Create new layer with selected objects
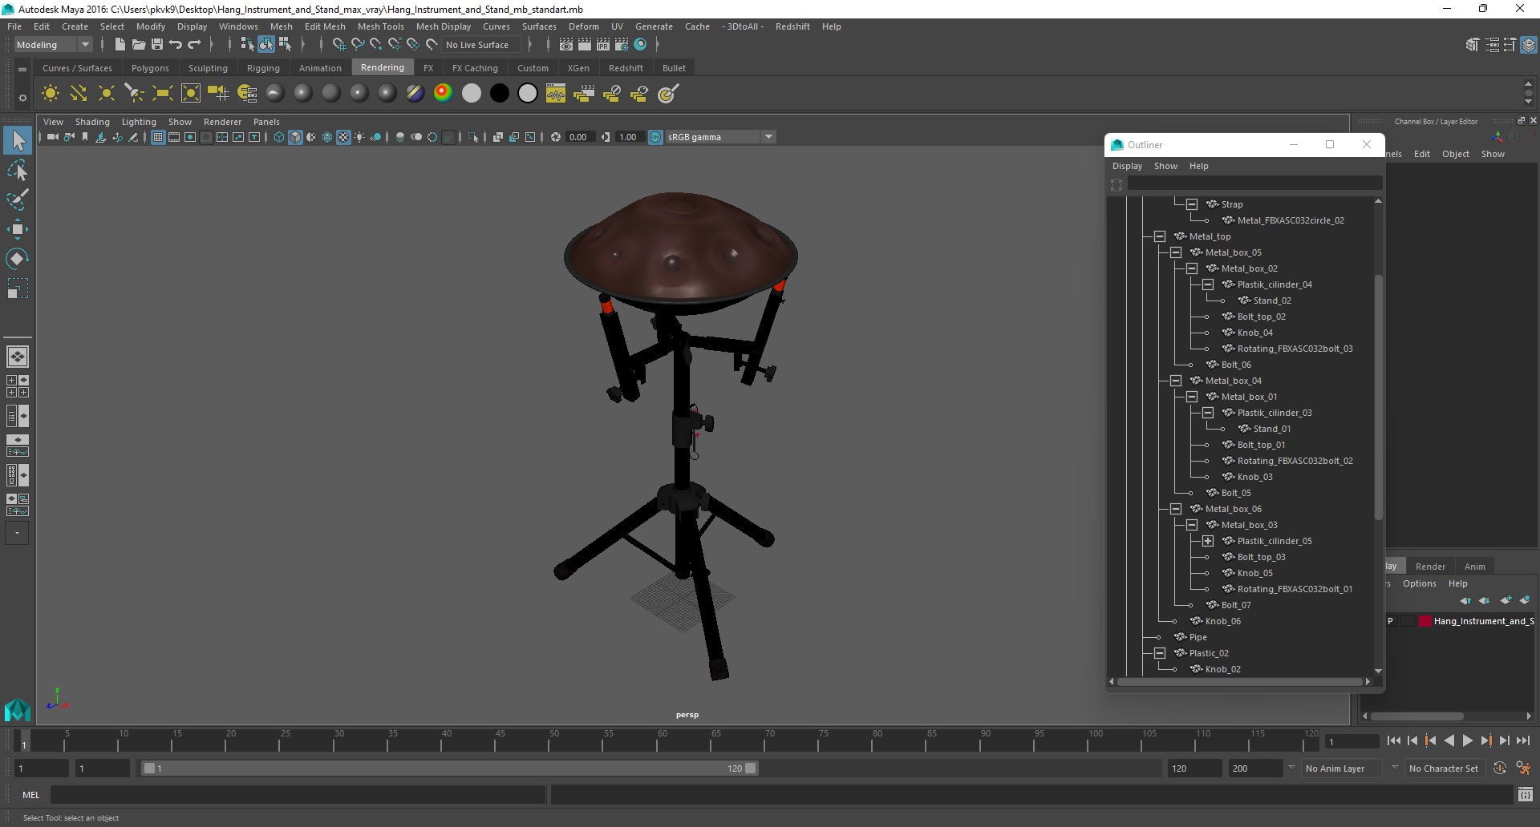Screen dimensions: 1540x827 [x=1525, y=600]
